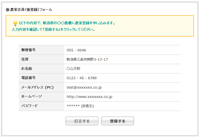The height and width of the screenshot is (138, 200).
Task: Click the 農家会員(仮登録)フォーム heading text
Action: coord(31,9)
